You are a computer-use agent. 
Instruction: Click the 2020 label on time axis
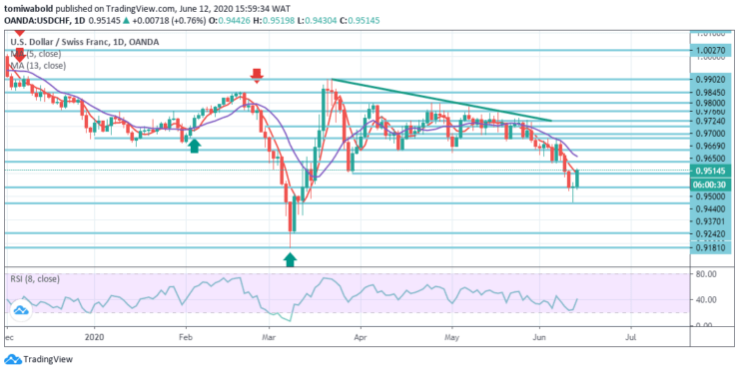pos(94,337)
